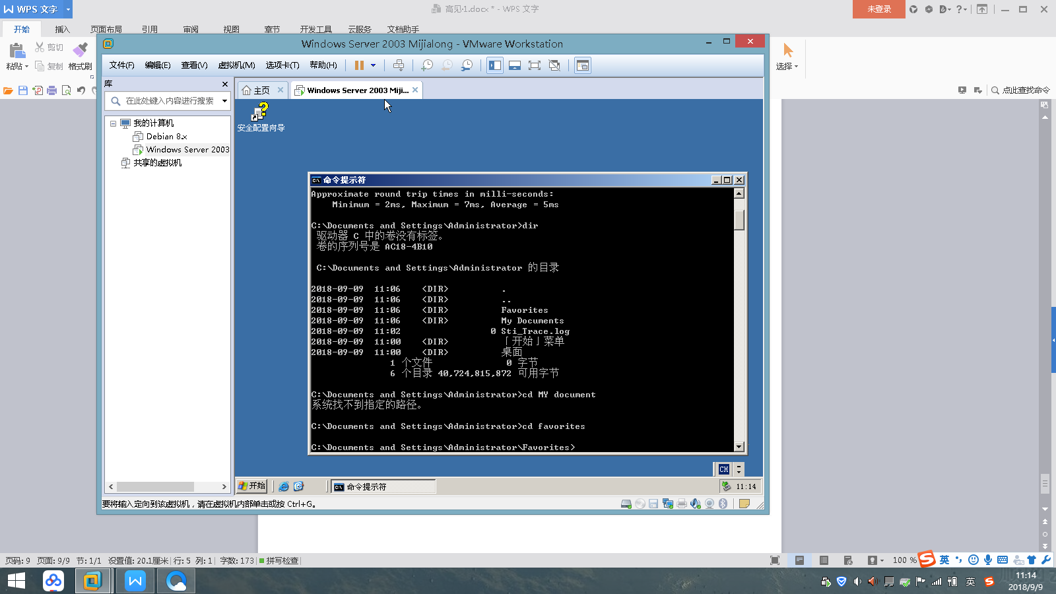Click the CH language indicator in guest
The width and height of the screenshot is (1056, 594).
(724, 469)
